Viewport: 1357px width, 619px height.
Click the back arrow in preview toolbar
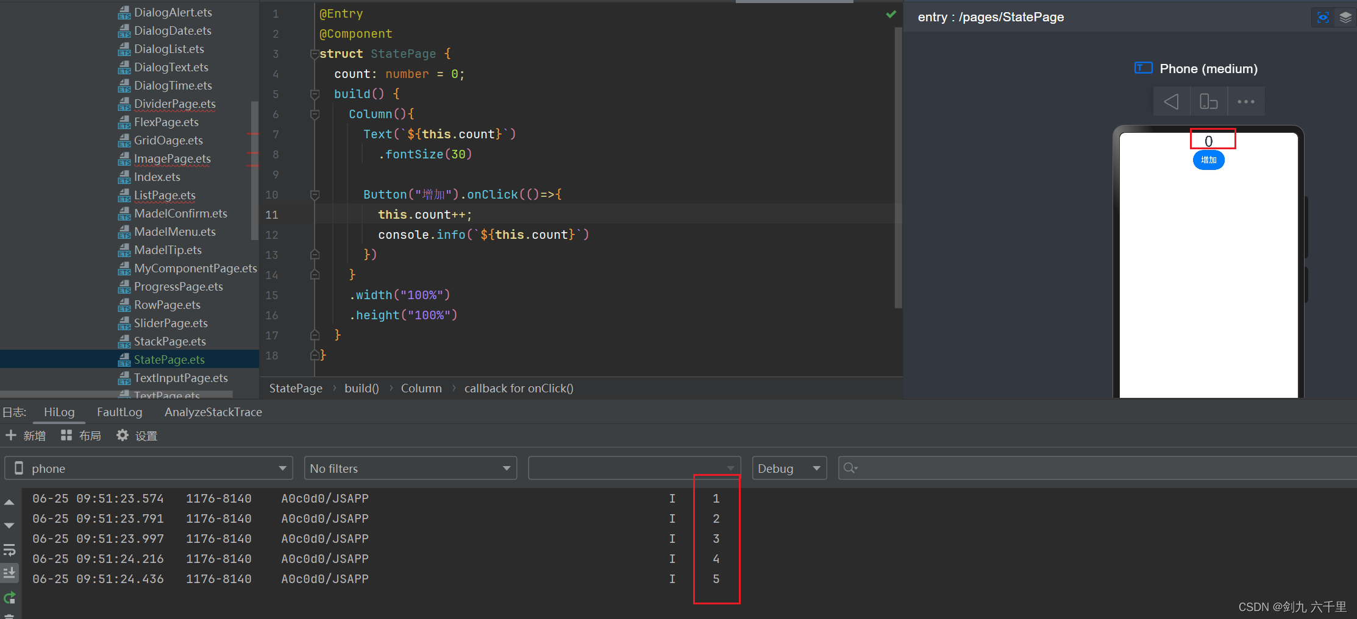pyautogui.click(x=1171, y=101)
